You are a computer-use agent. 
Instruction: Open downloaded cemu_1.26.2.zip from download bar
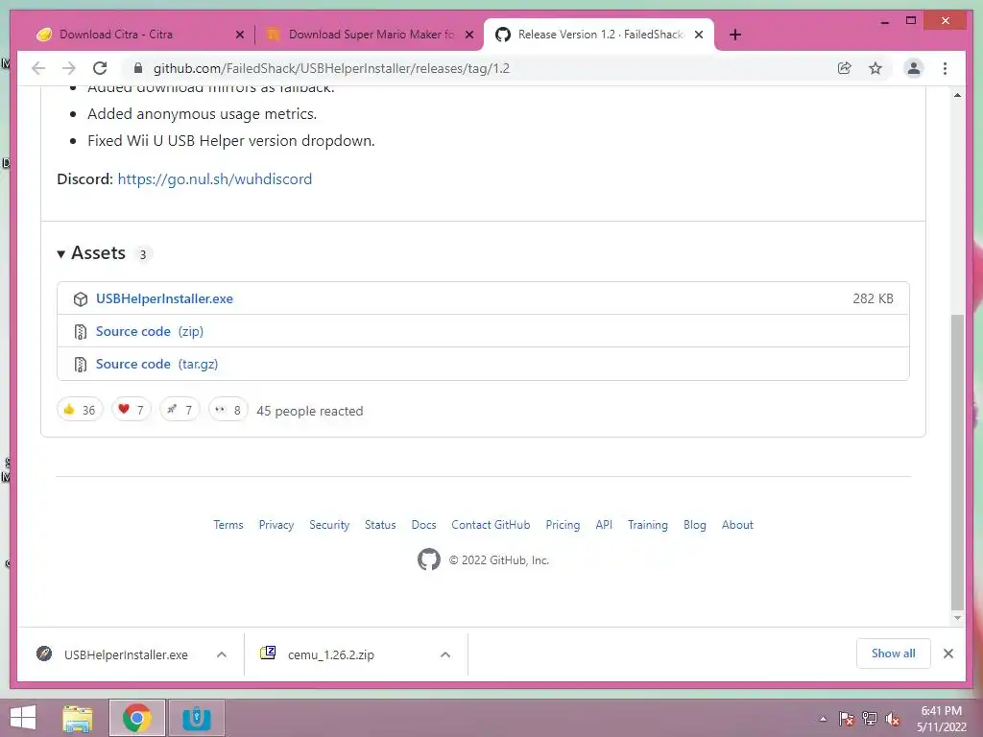331,654
